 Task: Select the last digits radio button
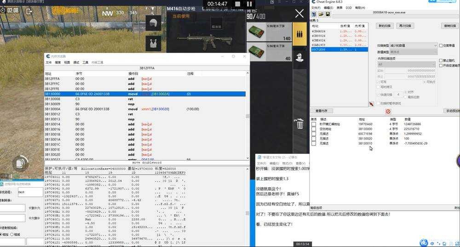pyautogui.click(x=406, y=97)
